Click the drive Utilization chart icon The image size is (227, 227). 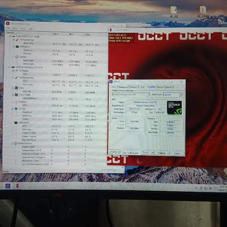tap(17, 47)
